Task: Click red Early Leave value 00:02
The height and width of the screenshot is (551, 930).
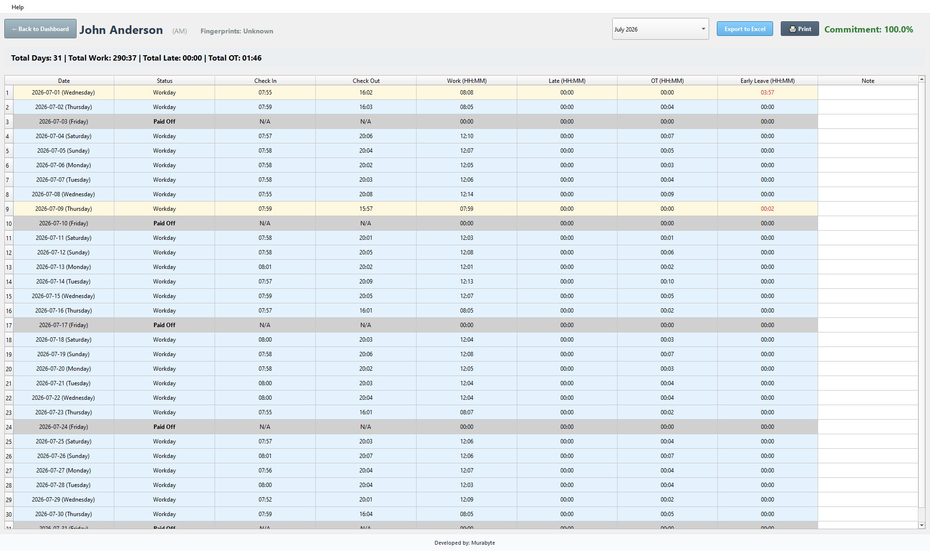Action: tap(767, 209)
